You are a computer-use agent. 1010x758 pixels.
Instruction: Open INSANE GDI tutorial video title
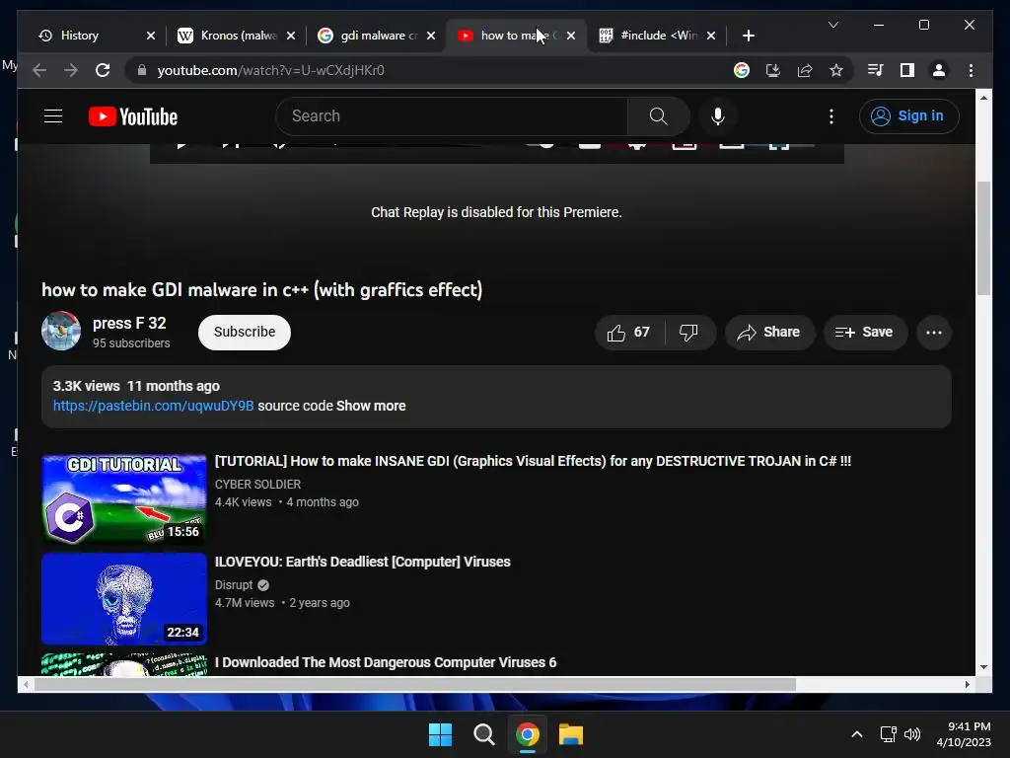click(x=533, y=461)
